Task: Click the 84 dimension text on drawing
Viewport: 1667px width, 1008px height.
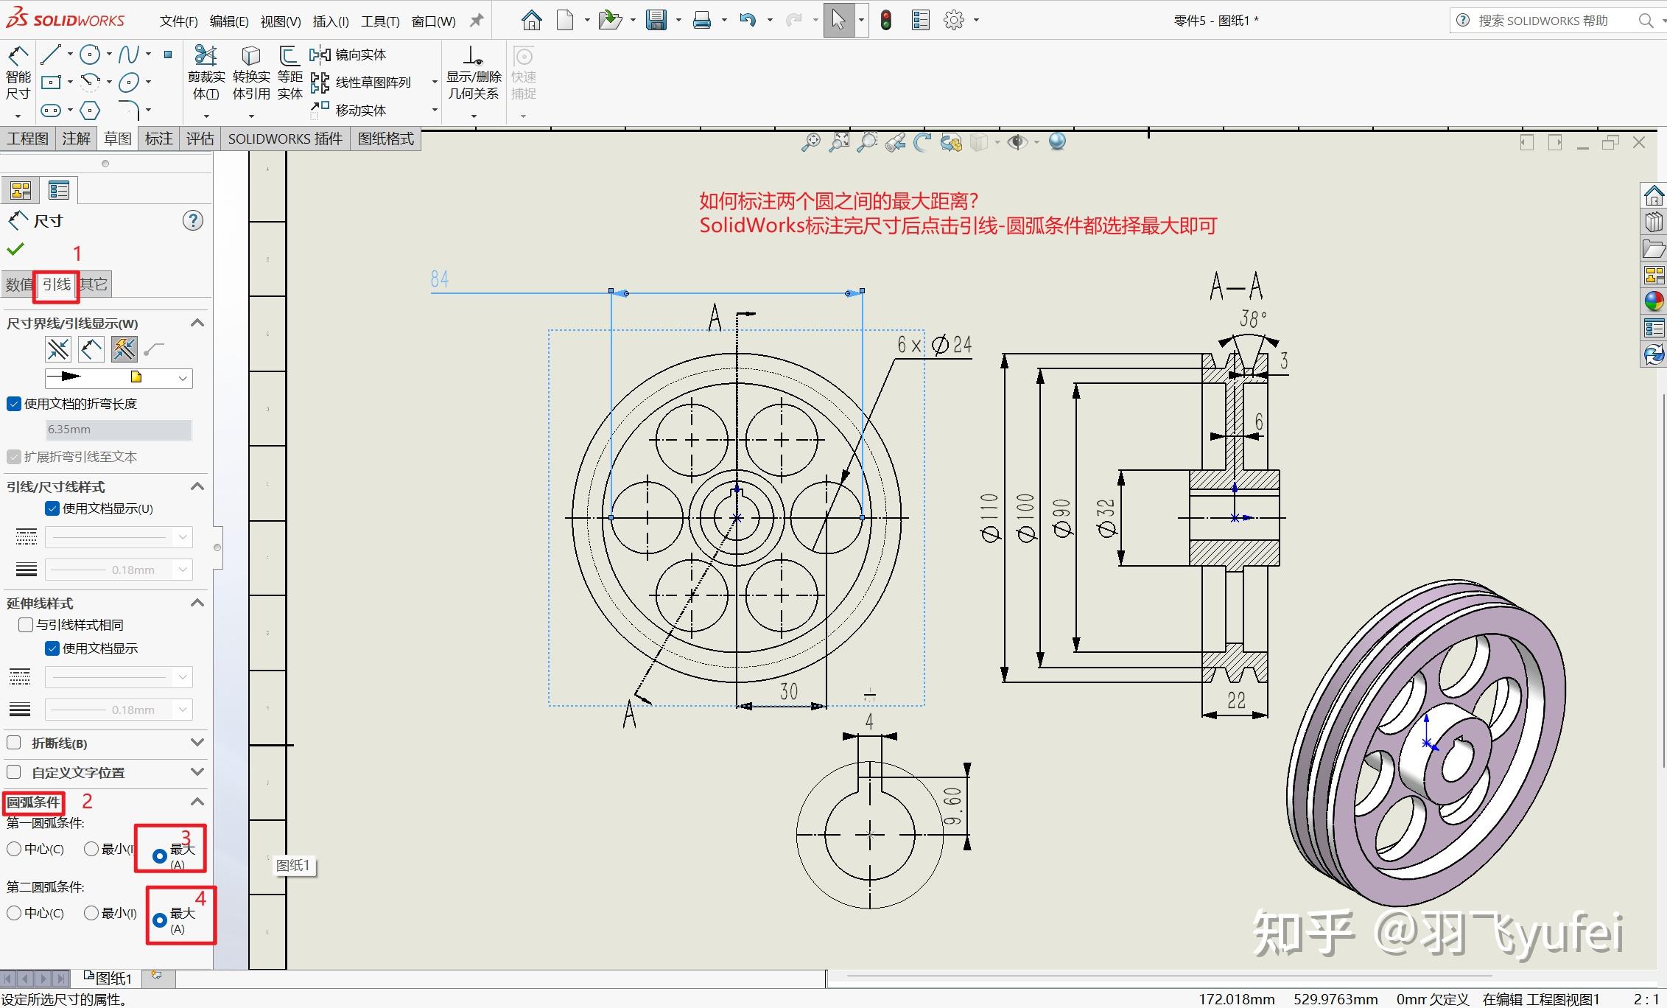Action: tap(440, 279)
